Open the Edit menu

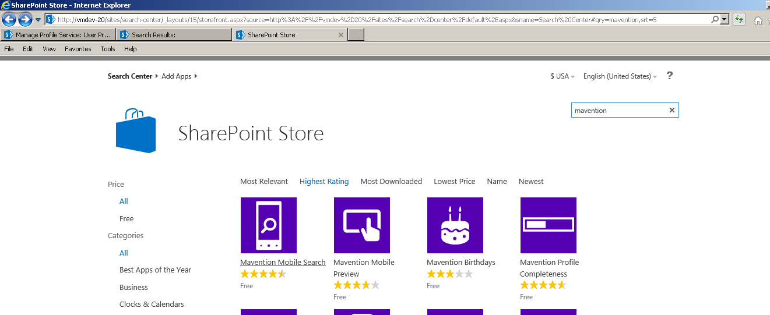click(x=28, y=49)
